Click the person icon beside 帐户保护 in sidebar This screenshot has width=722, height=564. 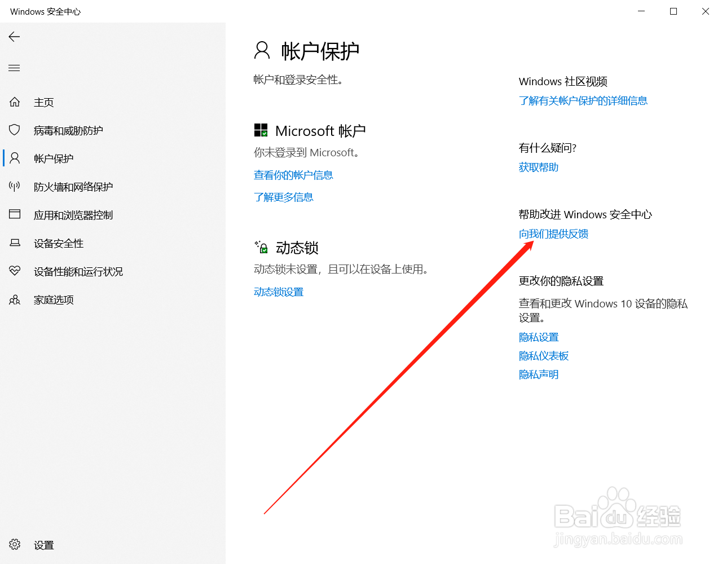point(15,158)
